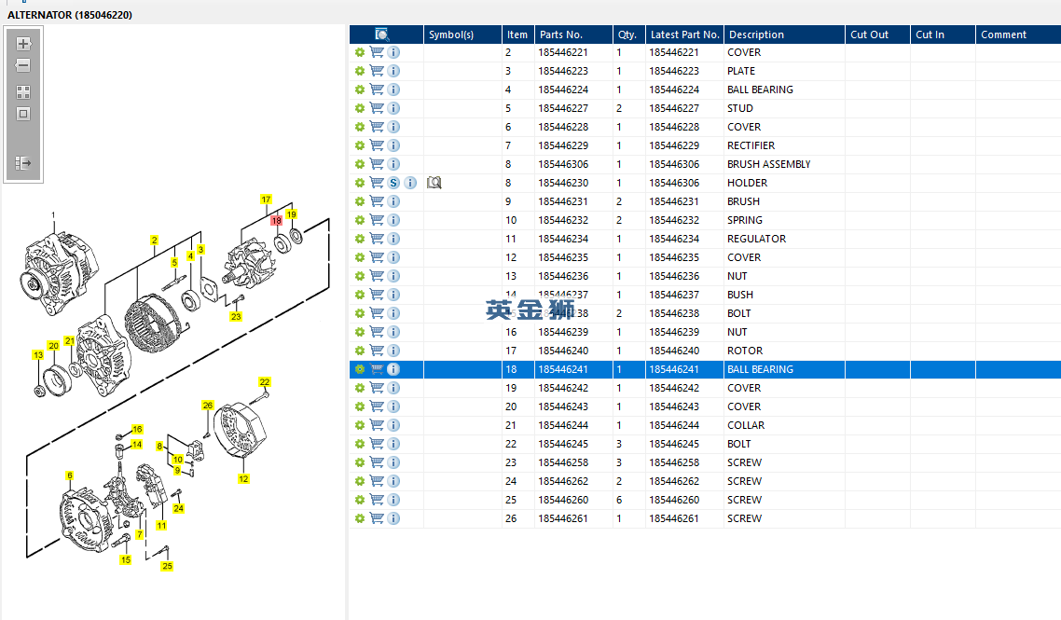Click the Qty. column header
This screenshot has width=1061, height=620.
tap(629, 34)
